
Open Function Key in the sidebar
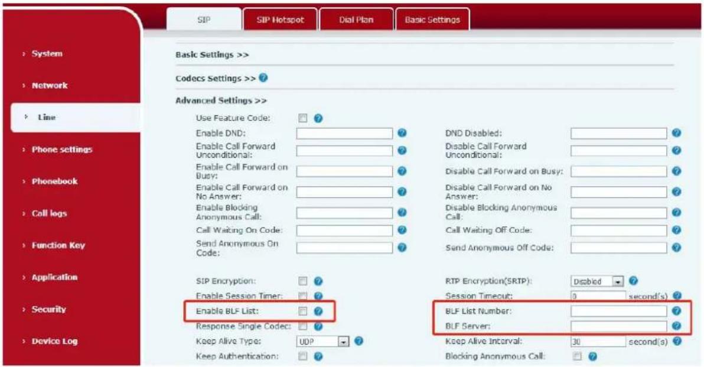pyautogui.click(x=58, y=245)
